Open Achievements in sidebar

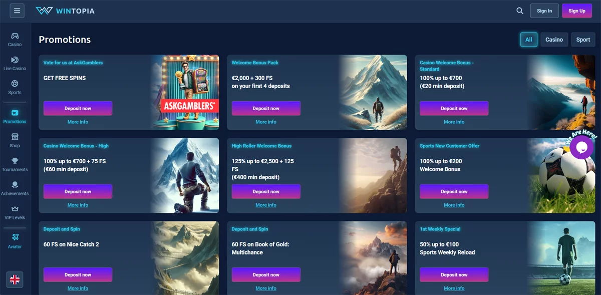pyautogui.click(x=15, y=188)
